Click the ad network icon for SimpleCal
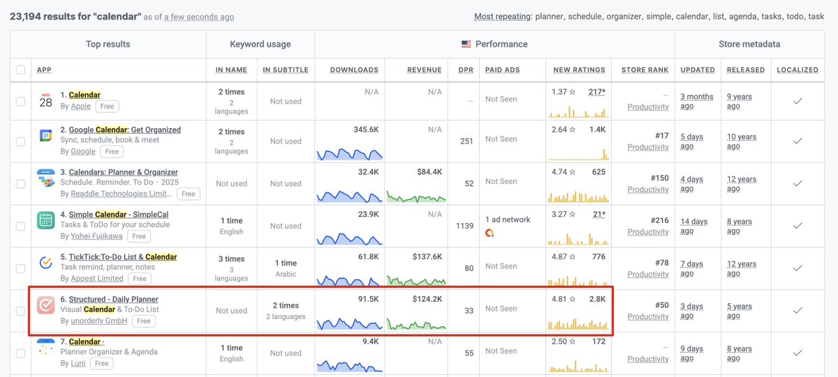 pos(490,233)
